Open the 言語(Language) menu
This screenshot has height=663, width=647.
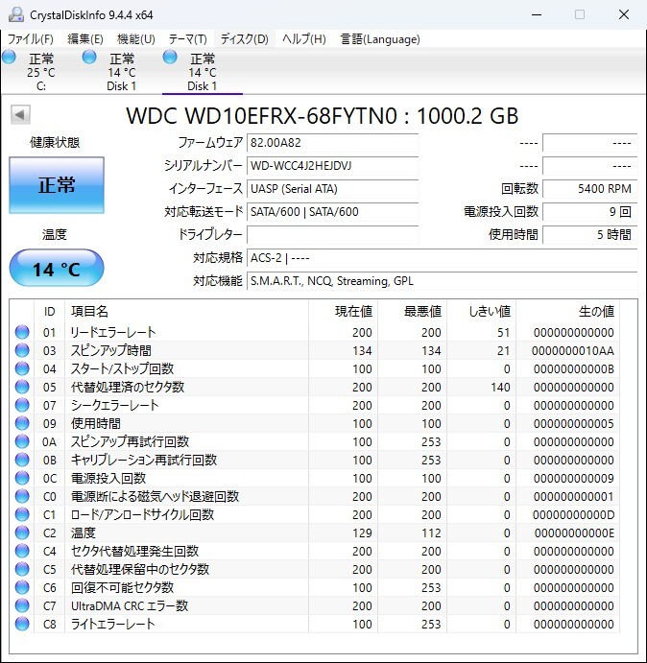pyautogui.click(x=380, y=39)
